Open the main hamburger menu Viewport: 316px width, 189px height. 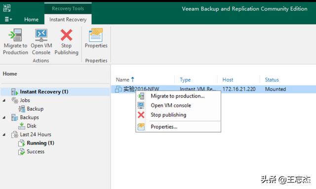tap(8, 19)
